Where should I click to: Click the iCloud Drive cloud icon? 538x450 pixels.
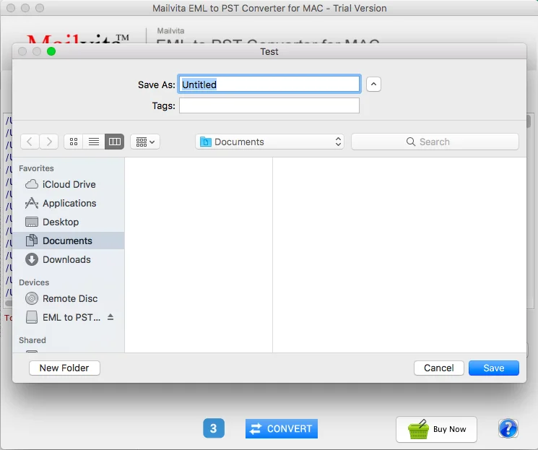[x=32, y=184]
